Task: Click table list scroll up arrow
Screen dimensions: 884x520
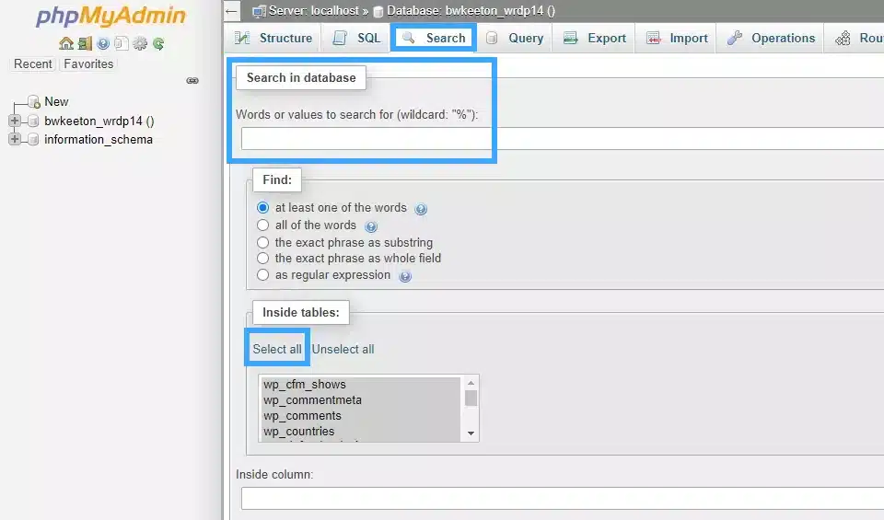Action: pos(471,383)
